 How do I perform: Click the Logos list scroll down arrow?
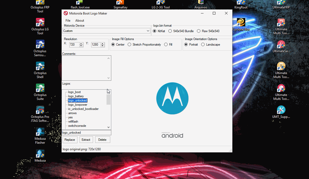108,127
